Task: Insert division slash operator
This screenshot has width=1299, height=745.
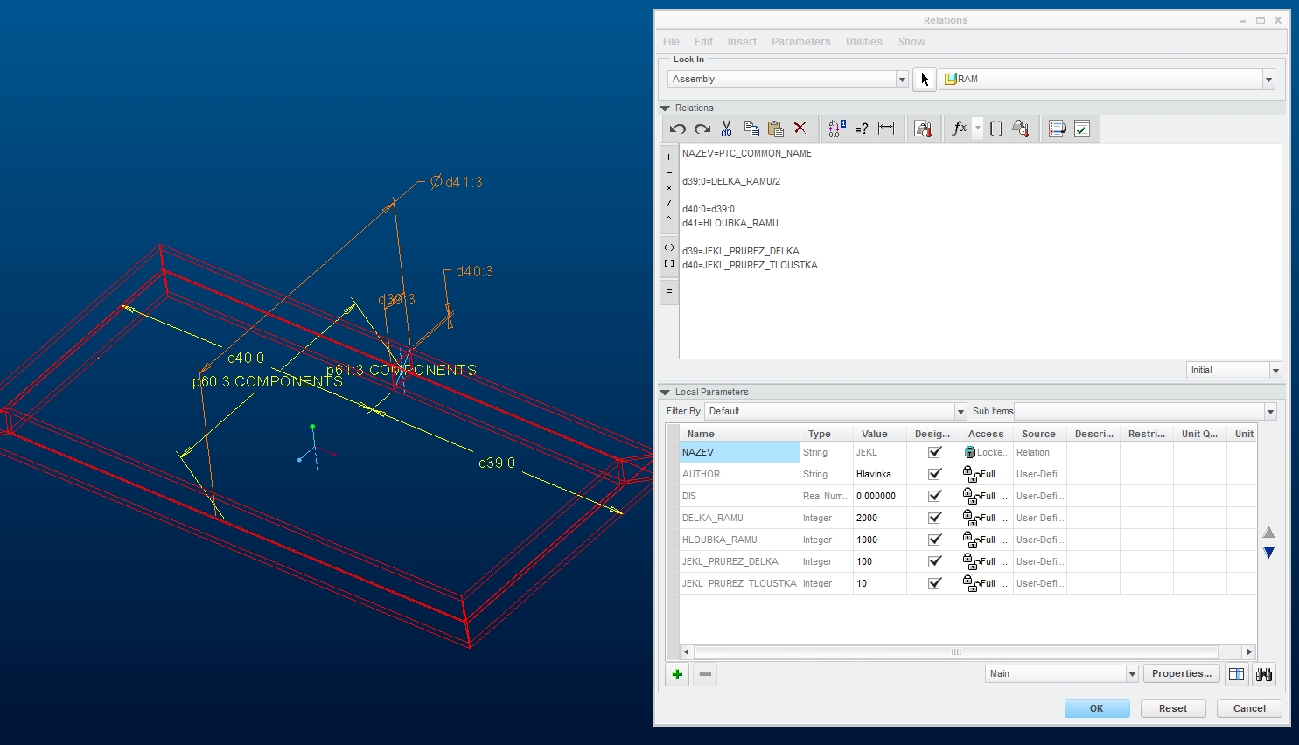Action: 669,204
